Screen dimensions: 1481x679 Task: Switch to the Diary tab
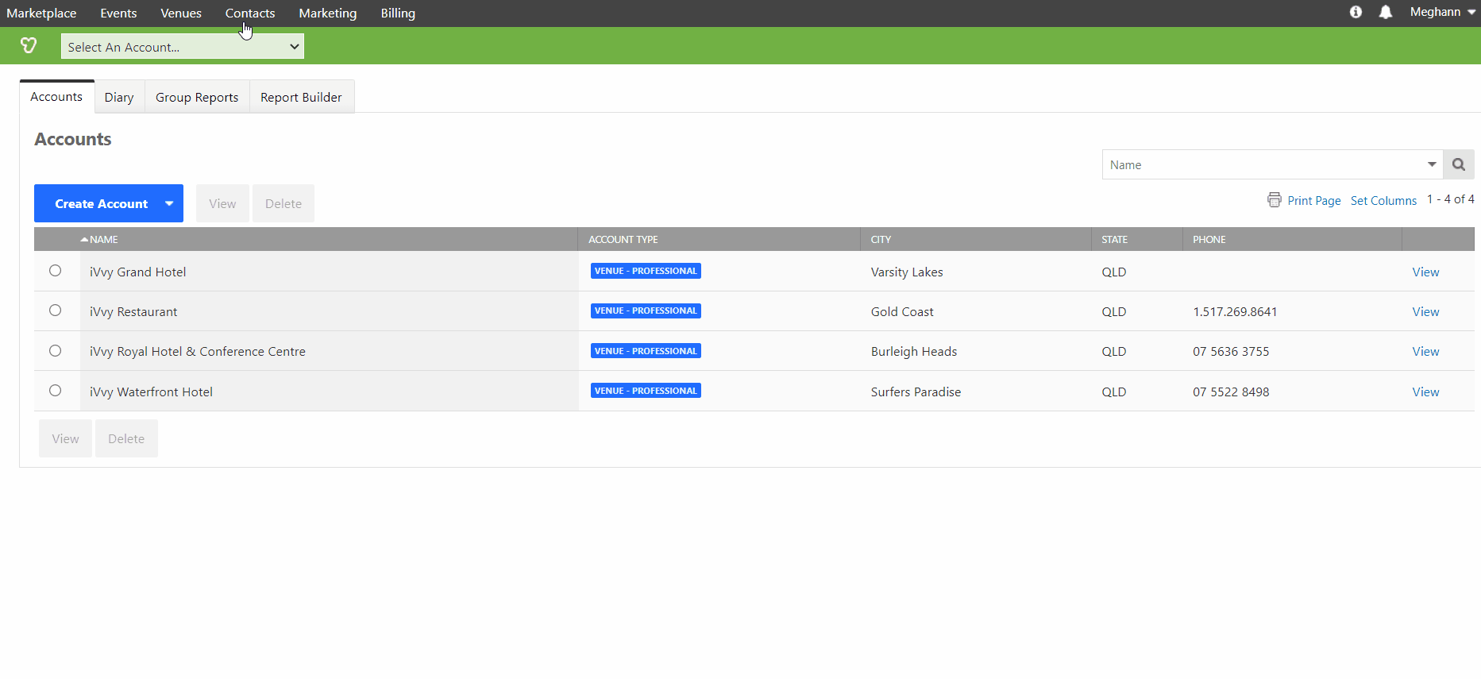119,97
